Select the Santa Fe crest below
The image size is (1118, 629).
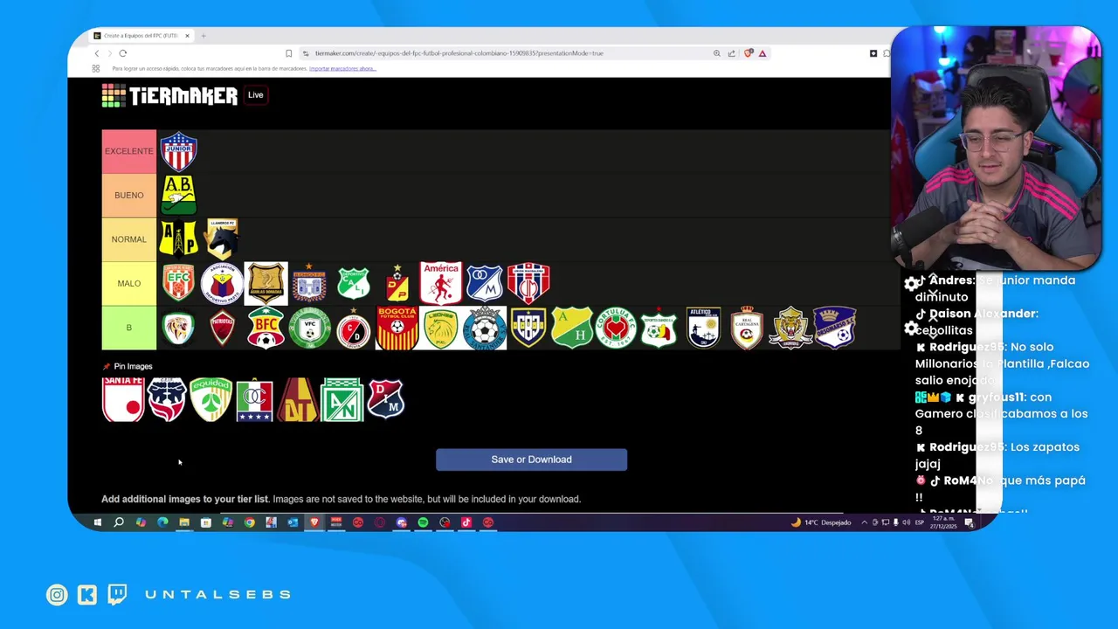tap(123, 399)
